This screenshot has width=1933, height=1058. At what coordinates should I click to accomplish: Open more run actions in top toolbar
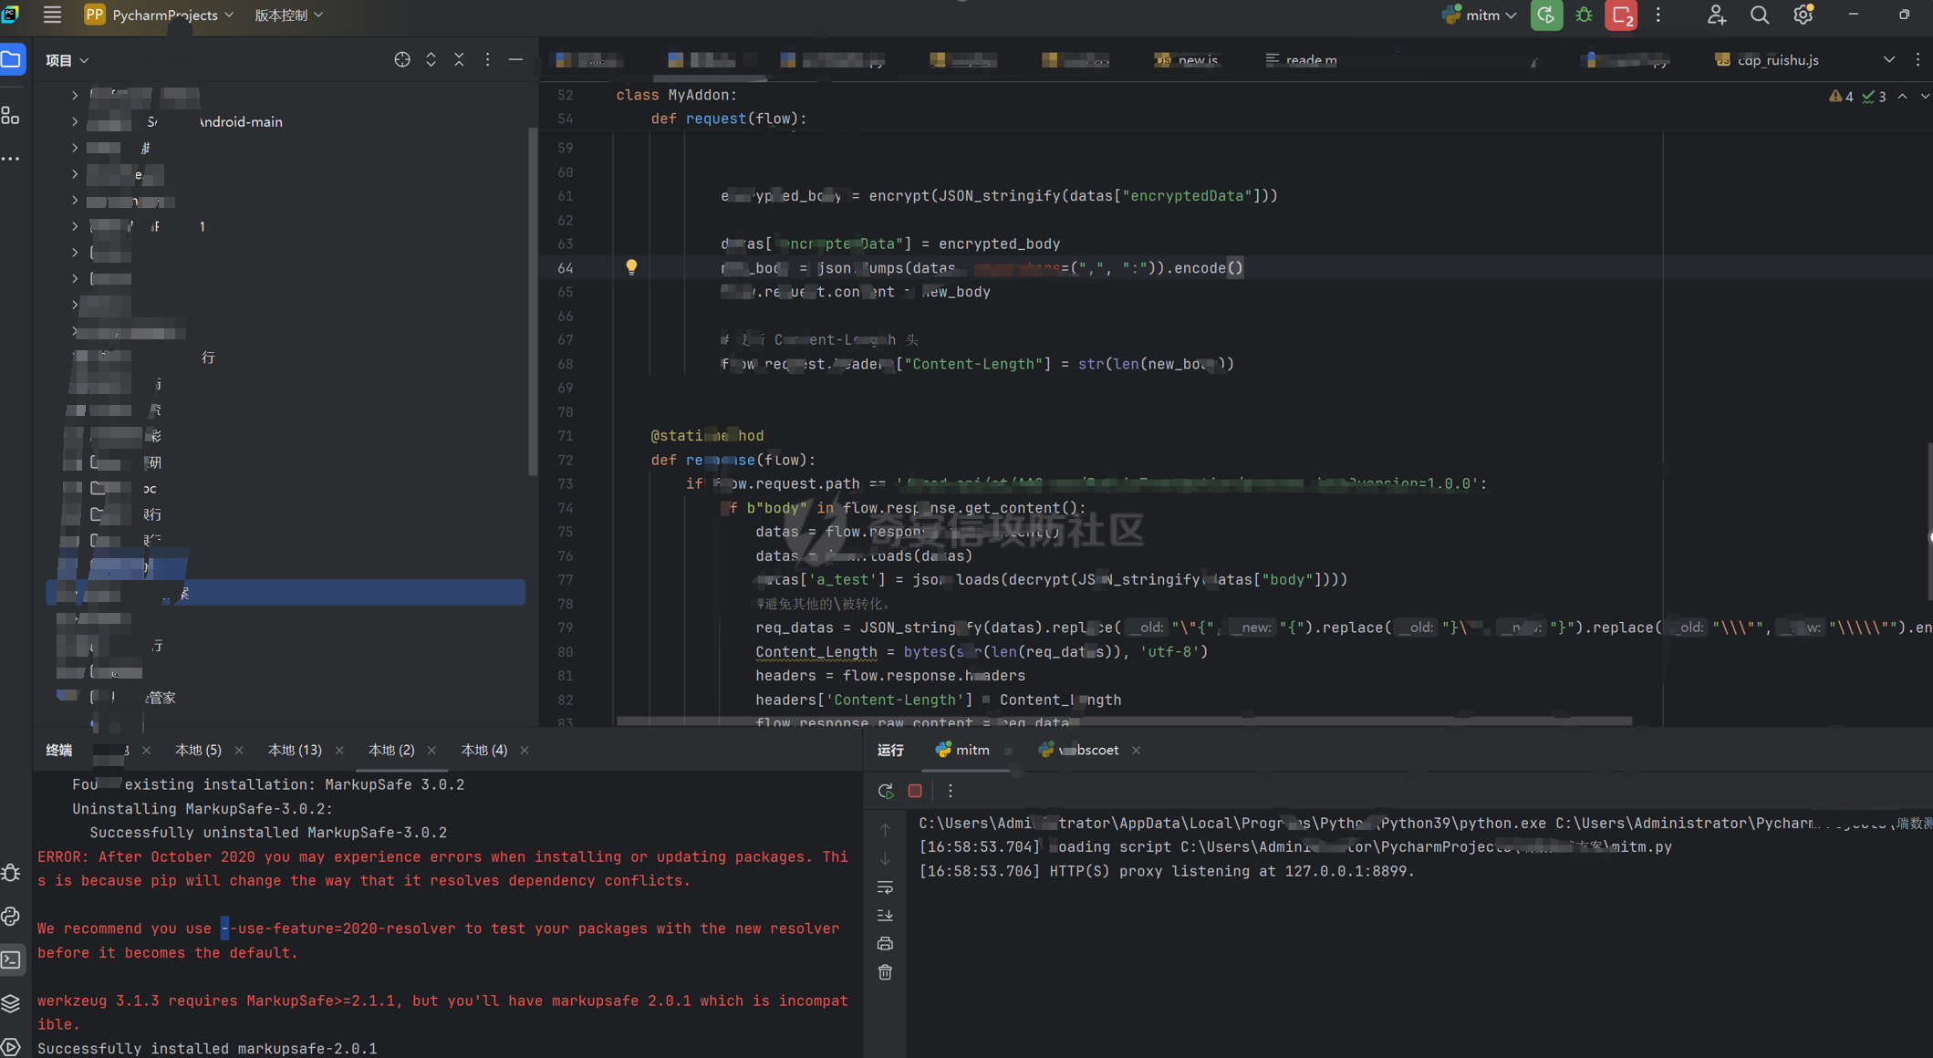point(1658,15)
